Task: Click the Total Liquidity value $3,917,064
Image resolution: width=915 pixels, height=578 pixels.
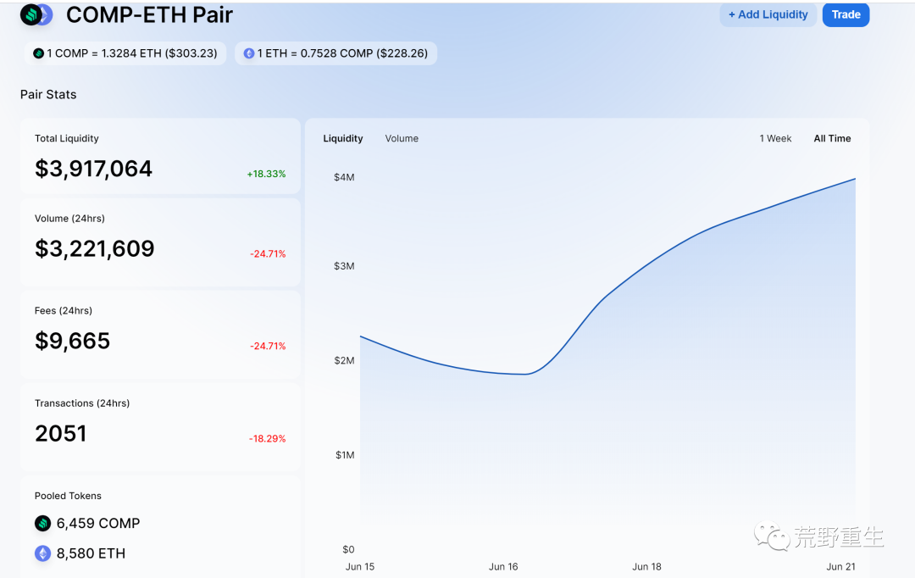Action: [93, 169]
